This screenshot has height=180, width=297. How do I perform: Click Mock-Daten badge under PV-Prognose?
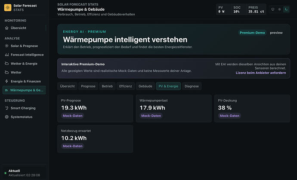73,116
